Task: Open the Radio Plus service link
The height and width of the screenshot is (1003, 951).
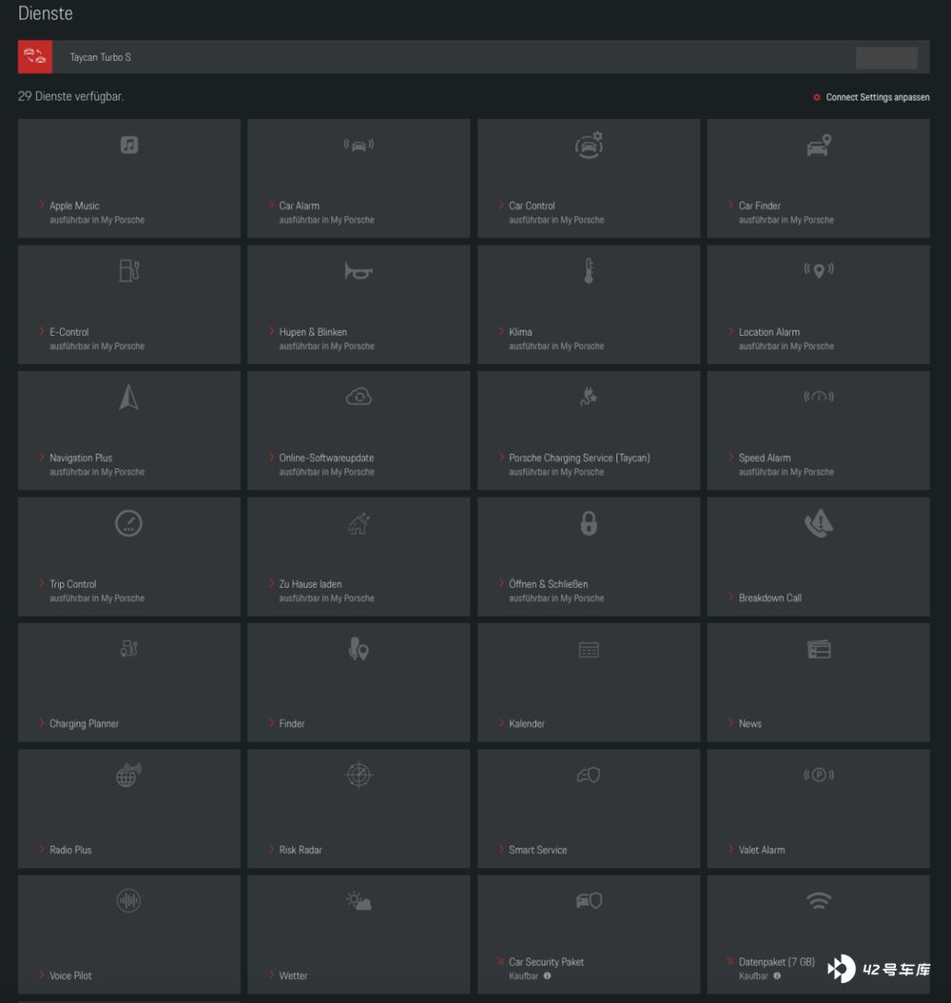Action: 70,850
